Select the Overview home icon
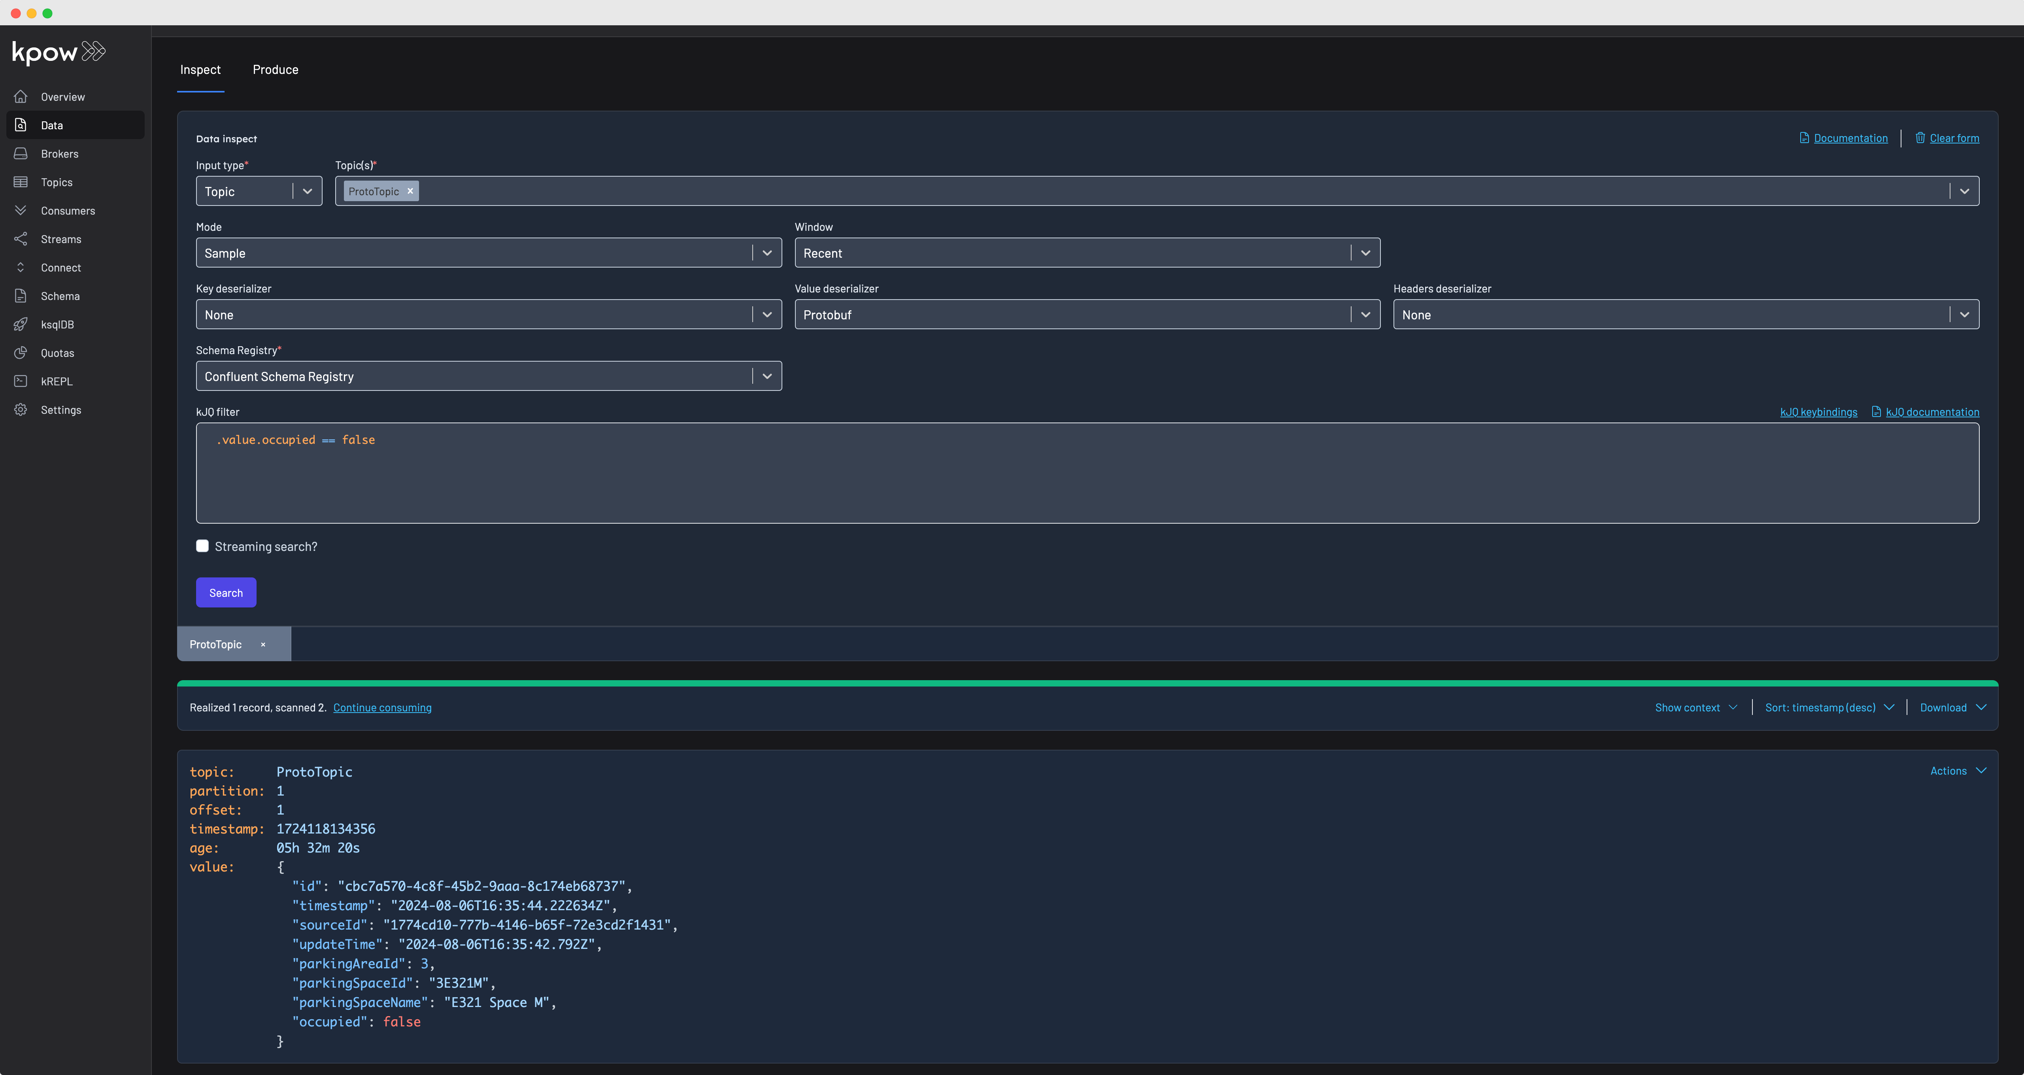This screenshot has height=1075, width=2024. tap(21, 96)
